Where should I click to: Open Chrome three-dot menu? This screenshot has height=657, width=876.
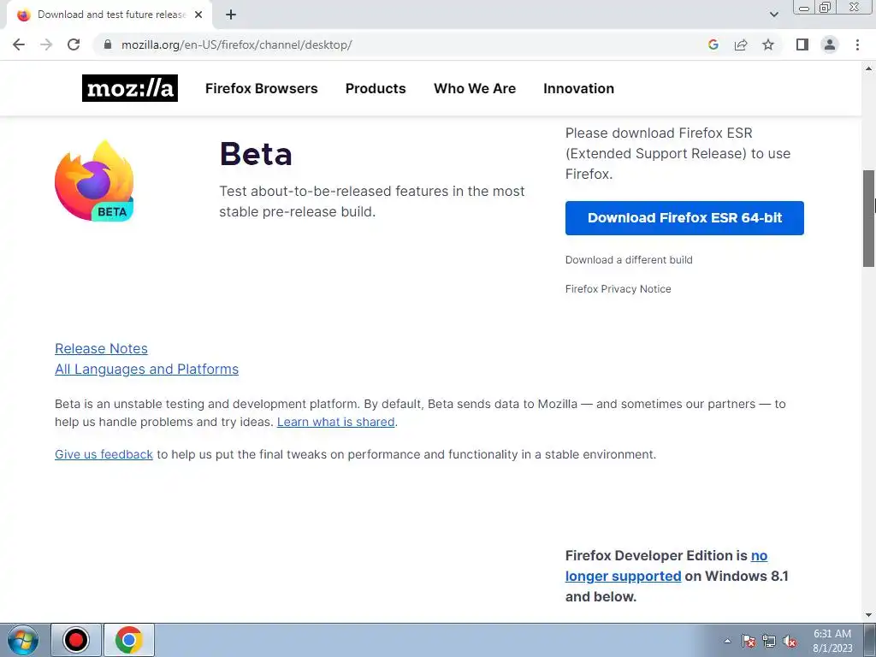click(x=857, y=44)
